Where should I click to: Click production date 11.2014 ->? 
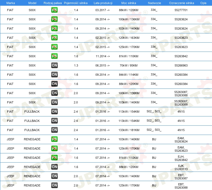coord(103,56)
